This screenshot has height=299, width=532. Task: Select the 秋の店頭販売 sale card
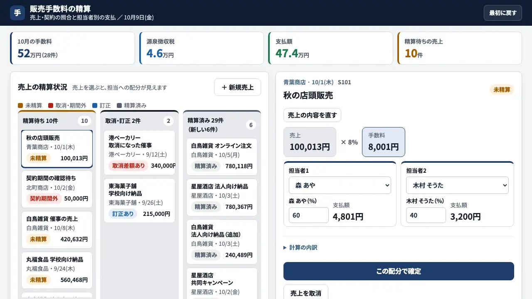[57, 149]
